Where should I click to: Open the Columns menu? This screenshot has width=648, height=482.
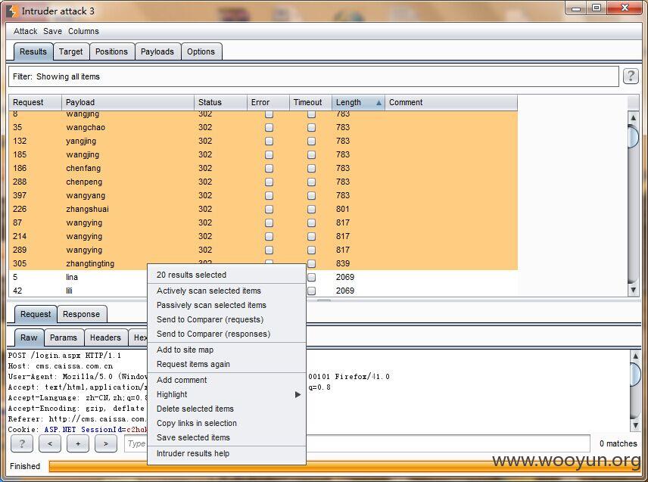click(83, 31)
